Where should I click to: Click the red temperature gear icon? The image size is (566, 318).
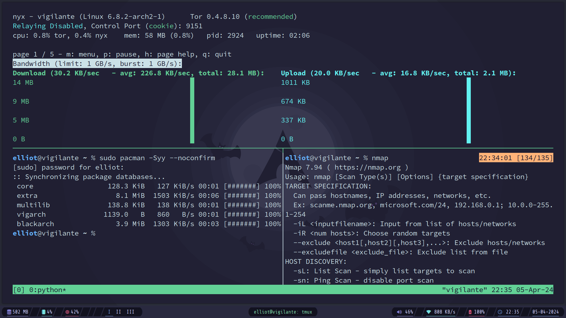(67, 312)
